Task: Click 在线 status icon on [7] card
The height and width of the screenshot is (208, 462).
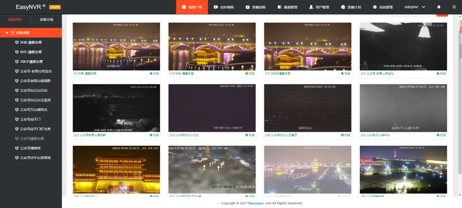Action: pyautogui.click(x=151, y=74)
